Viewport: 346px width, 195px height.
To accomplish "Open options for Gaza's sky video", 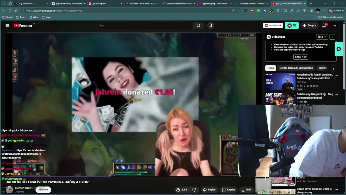I will point(336,189).
